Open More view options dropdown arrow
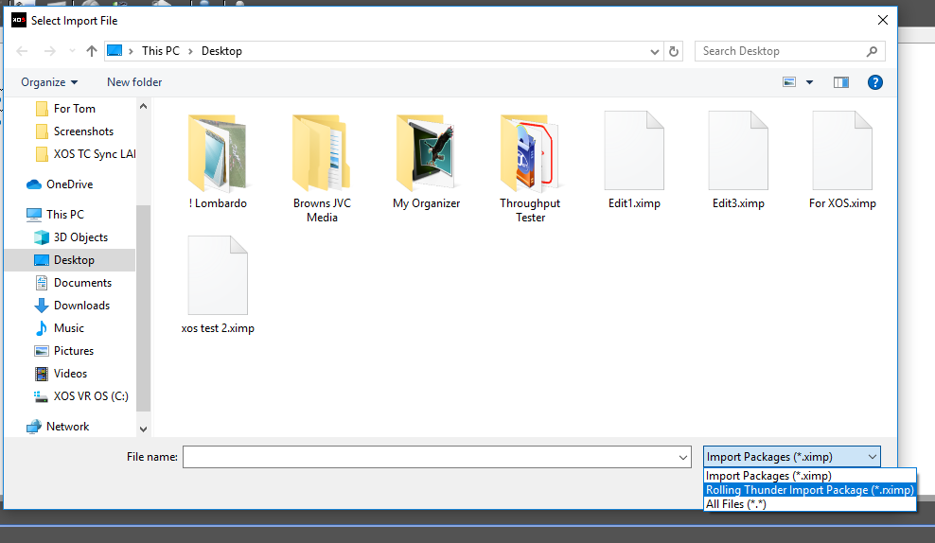935x543 pixels. (809, 82)
